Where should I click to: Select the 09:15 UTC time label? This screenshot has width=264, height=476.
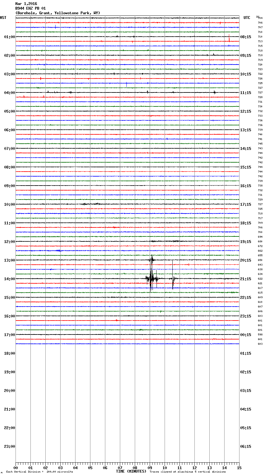[246, 56]
